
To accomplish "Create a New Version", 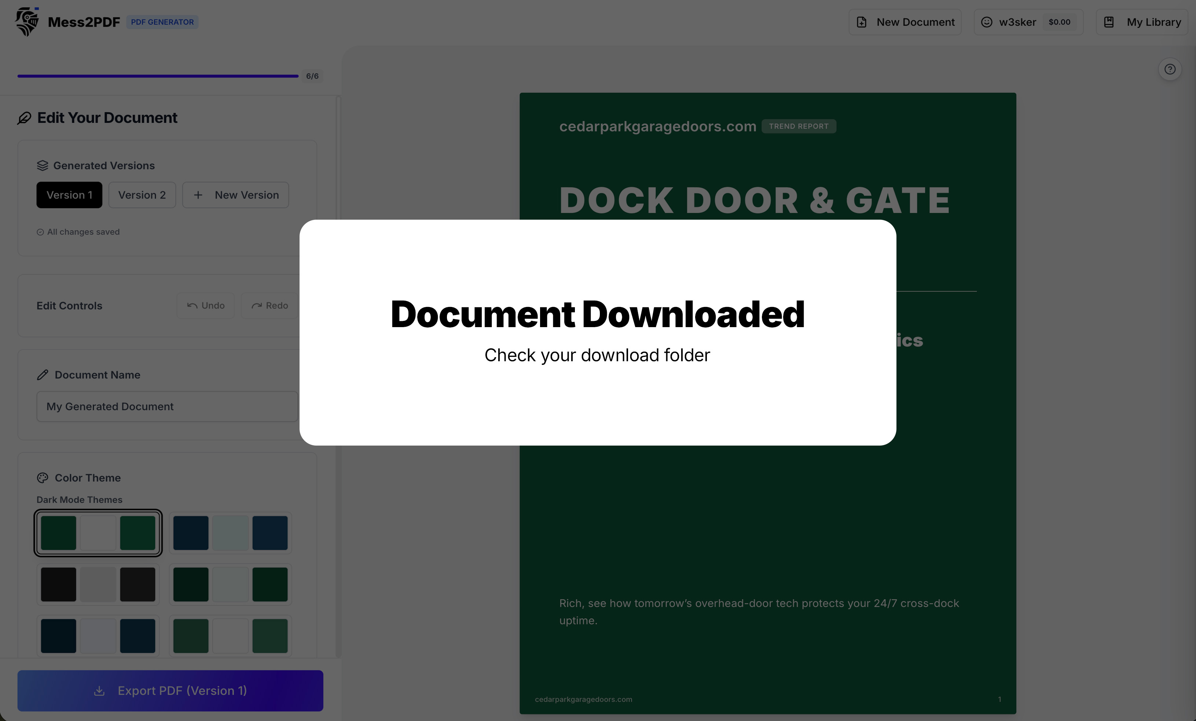I will pos(235,195).
